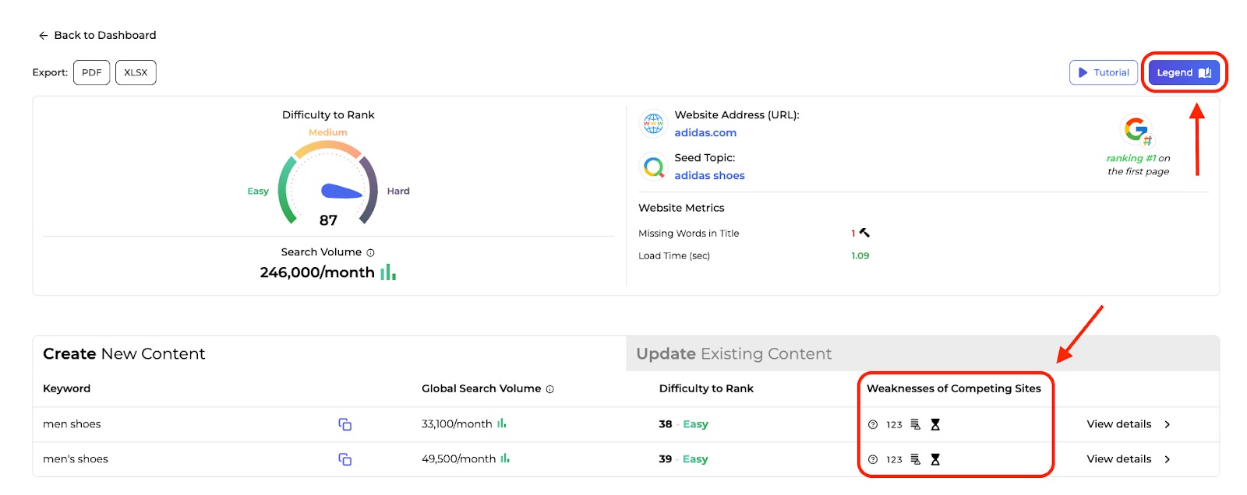Click hourglass weakness icon in men's shoes row
The height and width of the screenshot is (495, 1247).
pos(935,459)
